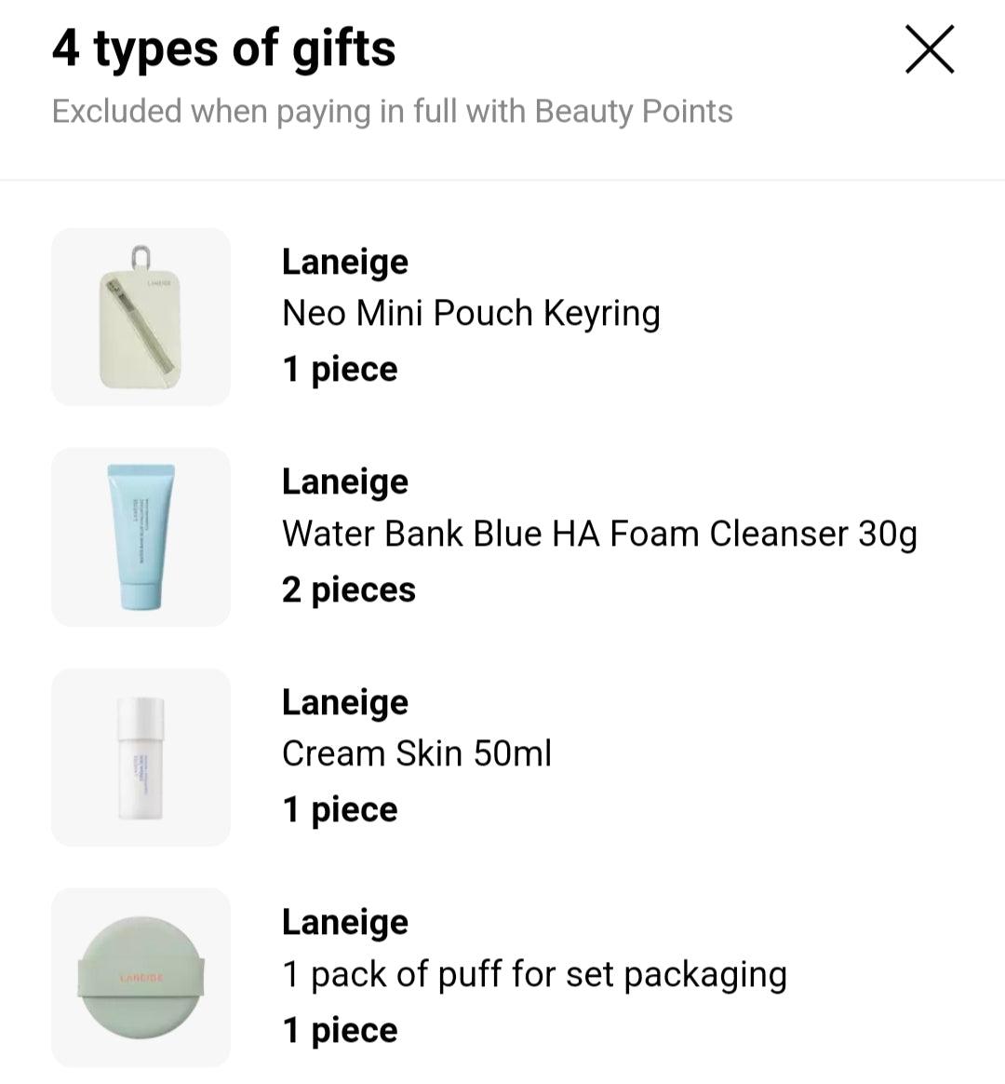Select "1 piece" under Cream Skin 50ml
This screenshot has width=1005, height=1084.
pos(340,810)
